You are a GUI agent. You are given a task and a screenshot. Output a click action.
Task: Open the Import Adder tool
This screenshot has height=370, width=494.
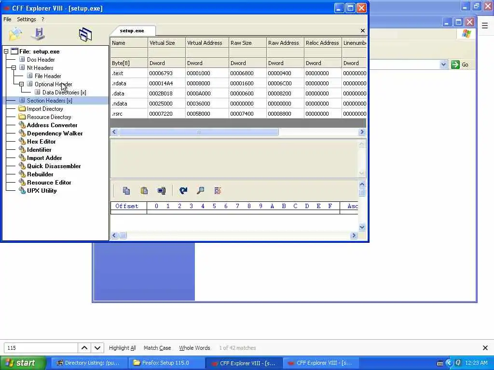coord(44,158)
